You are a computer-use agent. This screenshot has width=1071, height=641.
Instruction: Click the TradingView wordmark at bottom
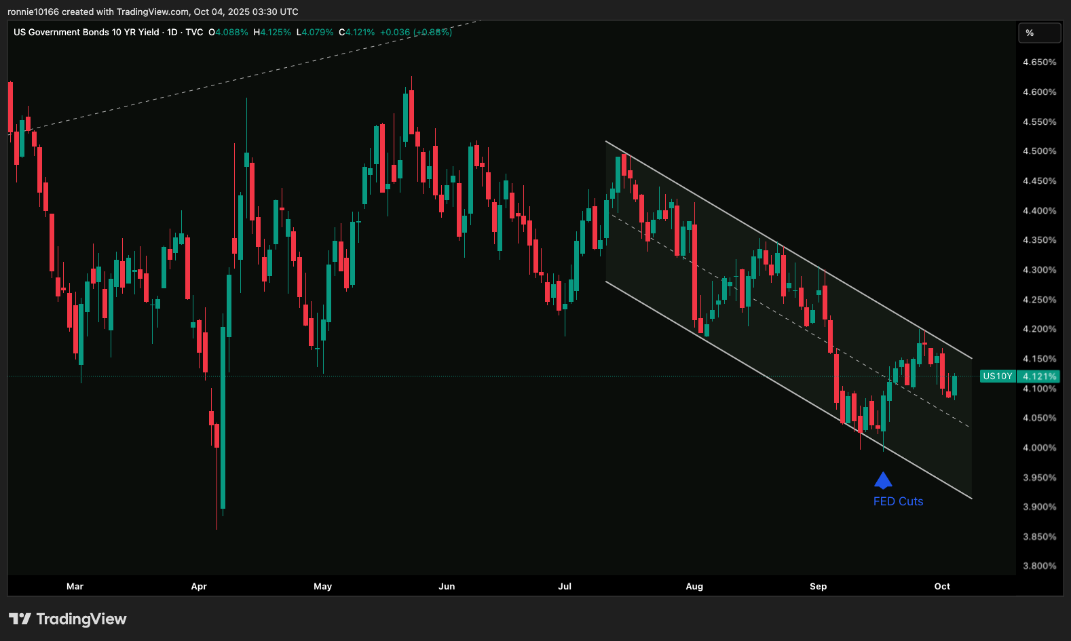tap(81, 619)
